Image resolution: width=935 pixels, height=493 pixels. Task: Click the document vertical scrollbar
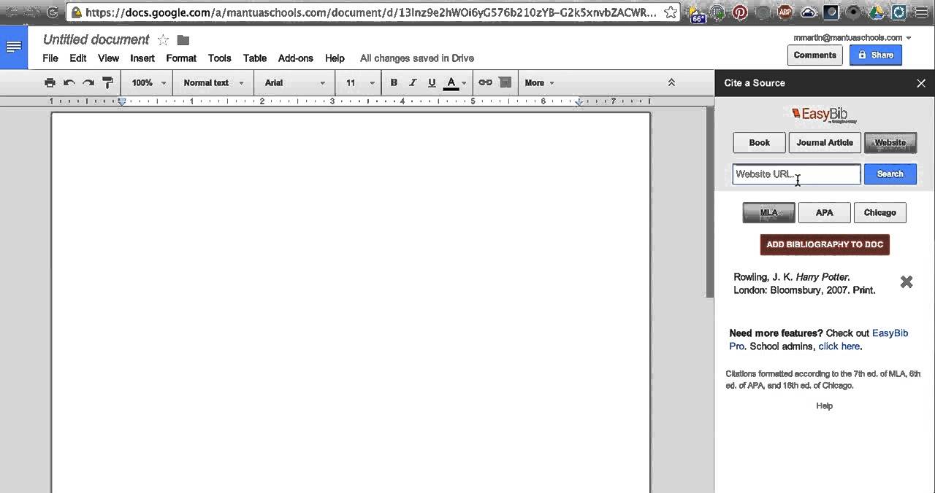click(709, 202)
